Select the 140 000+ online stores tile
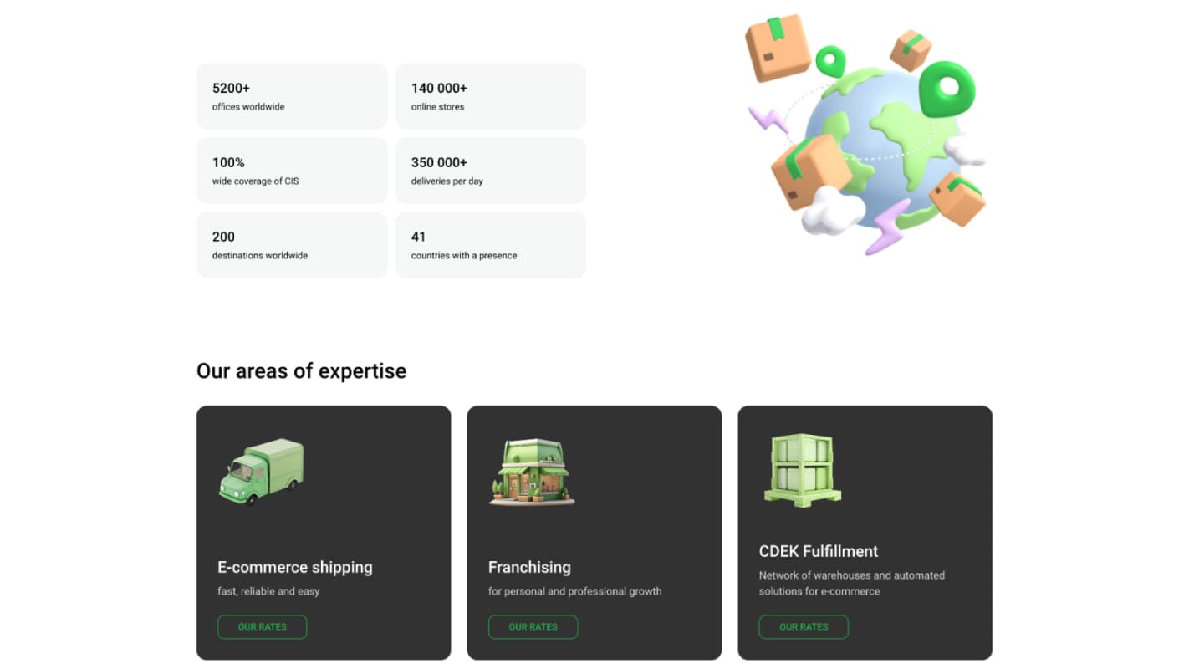This screenshot has width=1189, height=669. [490, 96]
